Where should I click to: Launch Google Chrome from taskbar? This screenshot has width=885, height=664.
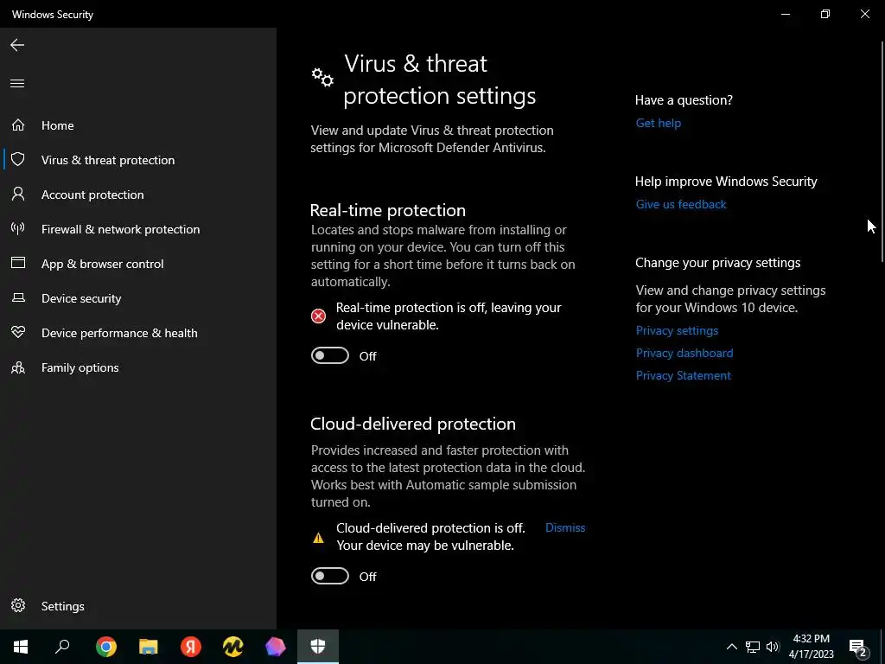tap(106, 647)
